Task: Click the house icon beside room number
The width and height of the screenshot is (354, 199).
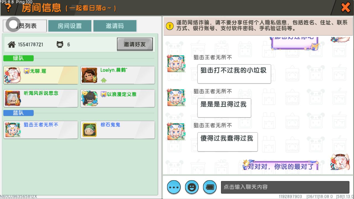Action: [x=12, y=44]
